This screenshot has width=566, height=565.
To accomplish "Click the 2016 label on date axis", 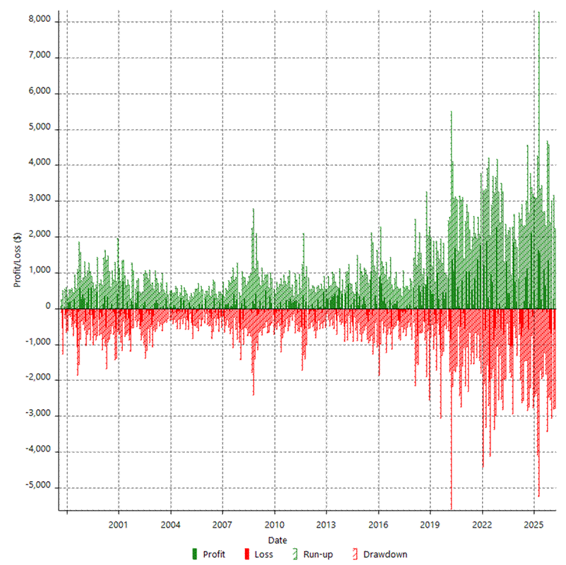I will 378,525.
